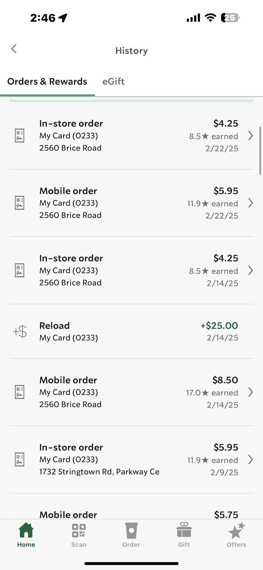Expand the 1732 Stringtown Rd order chevron
This screenshot has width=263, height=570.
coord(251,460)
